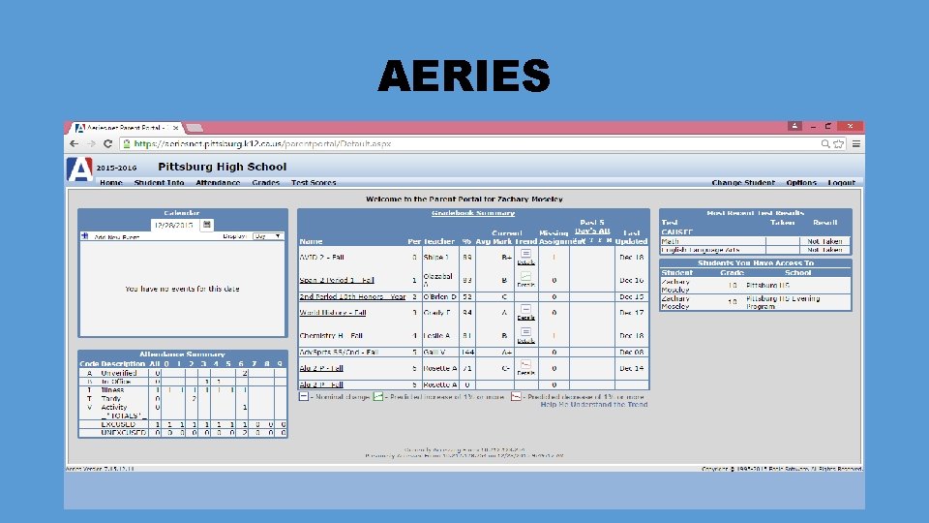Click the Predicted increase legend icon
929x523 pixels.
pyautogui.click(x=378, y=396)
